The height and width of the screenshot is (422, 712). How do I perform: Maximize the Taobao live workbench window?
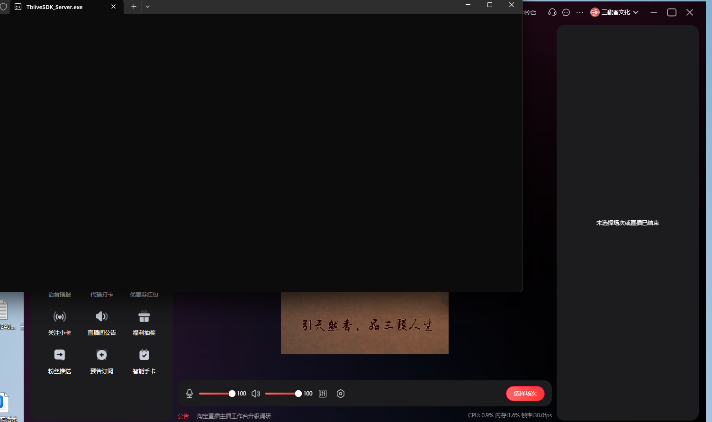[x=672, y=12]
